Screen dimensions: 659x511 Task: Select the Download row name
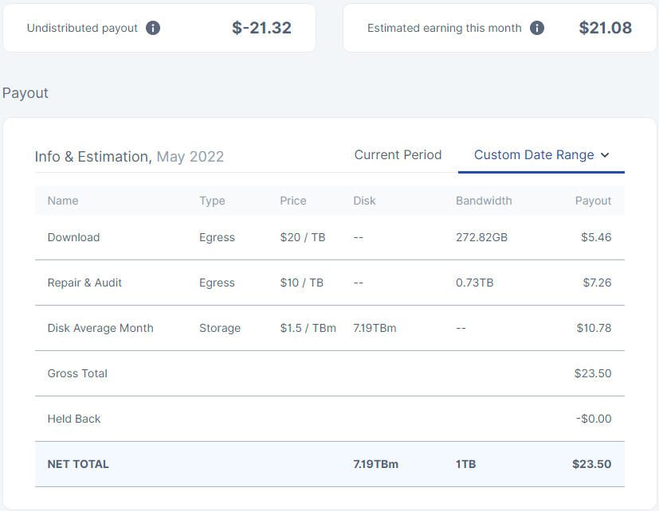[x=73, y=237]
